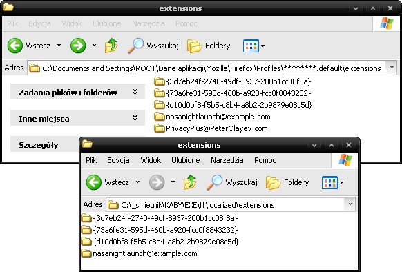Open Wyszukaj search in front window
The width and height of the screenshot is (402, 272).
[x=232, y=182]
